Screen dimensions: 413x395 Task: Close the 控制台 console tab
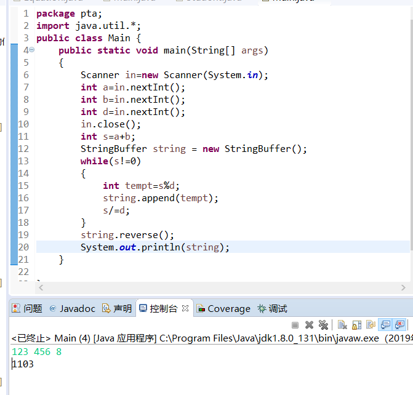(x=185, y=309)
